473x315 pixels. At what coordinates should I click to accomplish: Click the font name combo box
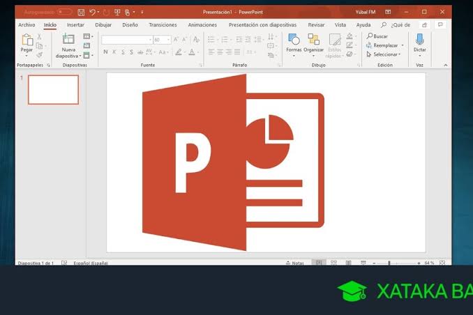tap(127, 40)
